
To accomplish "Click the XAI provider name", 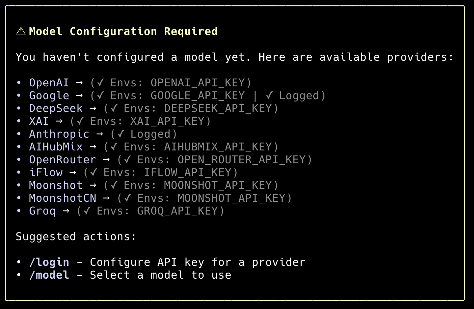I will pos(39,121).
